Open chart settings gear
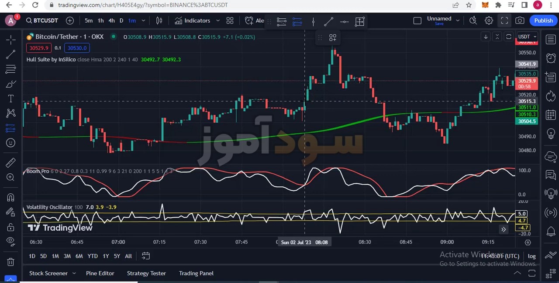Screen dimensions: 559x283 click(x=489, y=20)
